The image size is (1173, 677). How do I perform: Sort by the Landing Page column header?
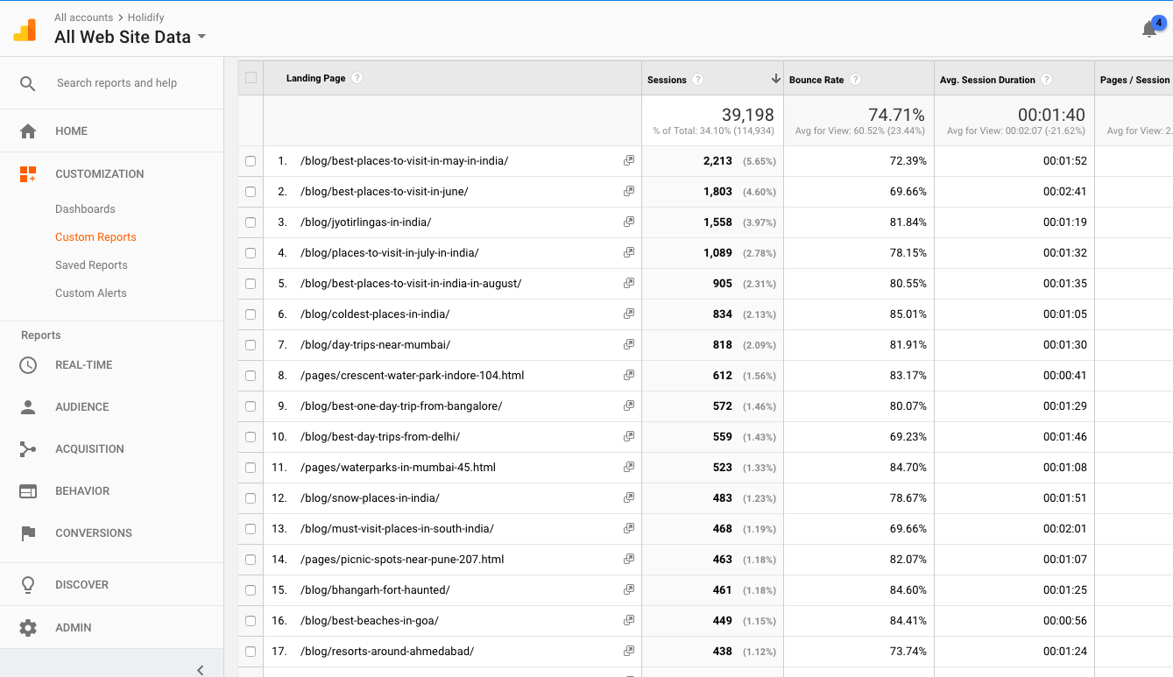(315, 78)
